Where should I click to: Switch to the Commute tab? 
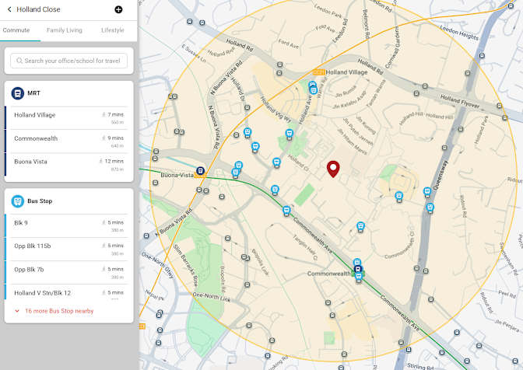pyautogui.click(x=16, y=30)
